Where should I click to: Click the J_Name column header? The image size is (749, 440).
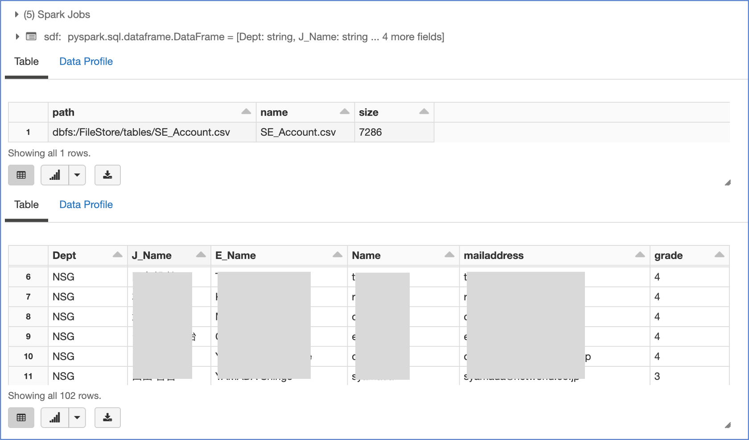click(x=169, y=256)
